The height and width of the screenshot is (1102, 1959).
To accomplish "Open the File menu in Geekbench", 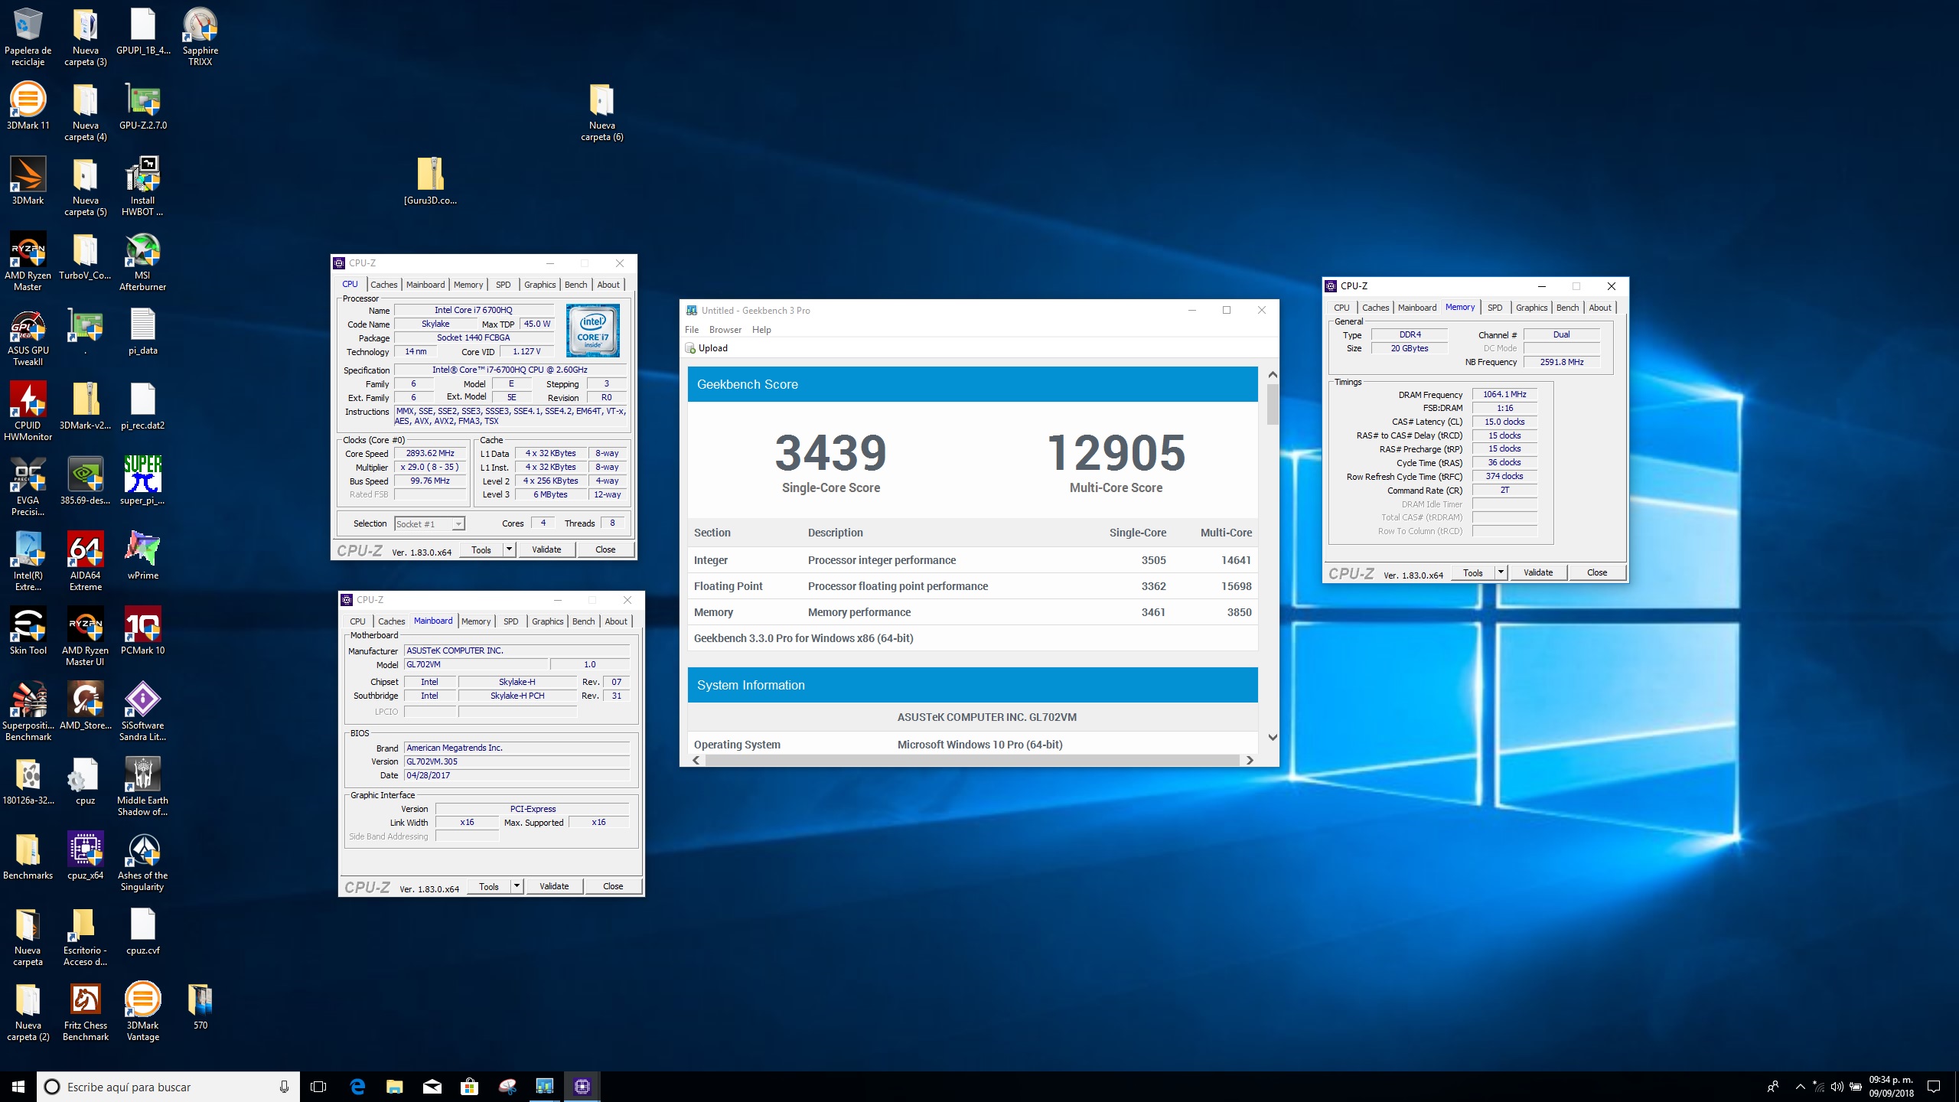I will click(692, 330).
